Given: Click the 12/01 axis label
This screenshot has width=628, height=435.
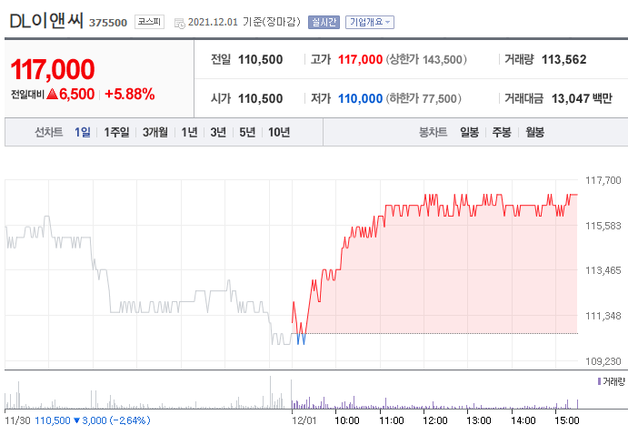Looking at the screenshot, I should (x=304, y=420).
